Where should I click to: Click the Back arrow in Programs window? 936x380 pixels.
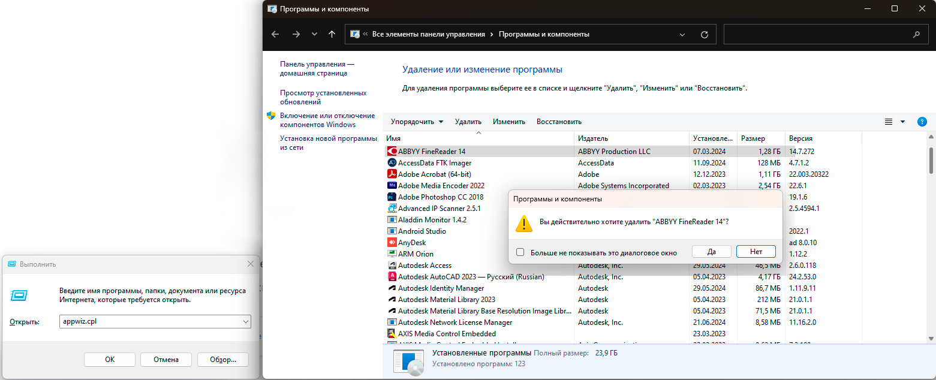(275, 34)
